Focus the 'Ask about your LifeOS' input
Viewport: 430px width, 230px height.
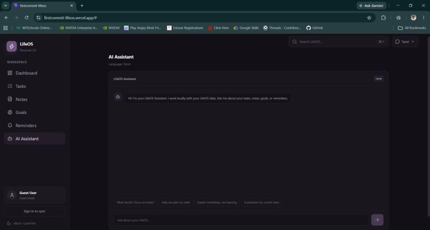[x=241, y=220]
